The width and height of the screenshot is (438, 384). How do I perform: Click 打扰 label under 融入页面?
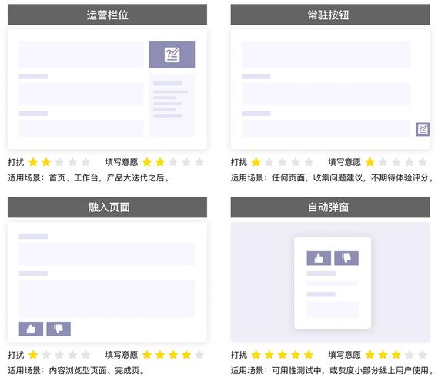pos(16,355)
